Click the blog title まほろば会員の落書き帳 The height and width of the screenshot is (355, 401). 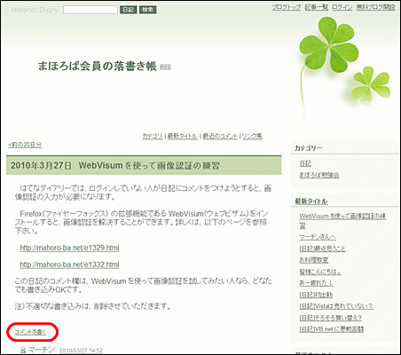(x=97, y=66)
